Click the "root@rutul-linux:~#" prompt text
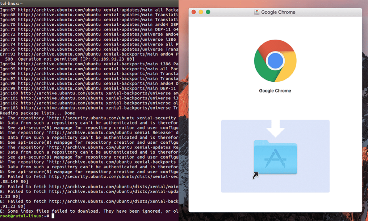Image resolution: width=368 pixels, height=221 pixels. click(25, 216)
